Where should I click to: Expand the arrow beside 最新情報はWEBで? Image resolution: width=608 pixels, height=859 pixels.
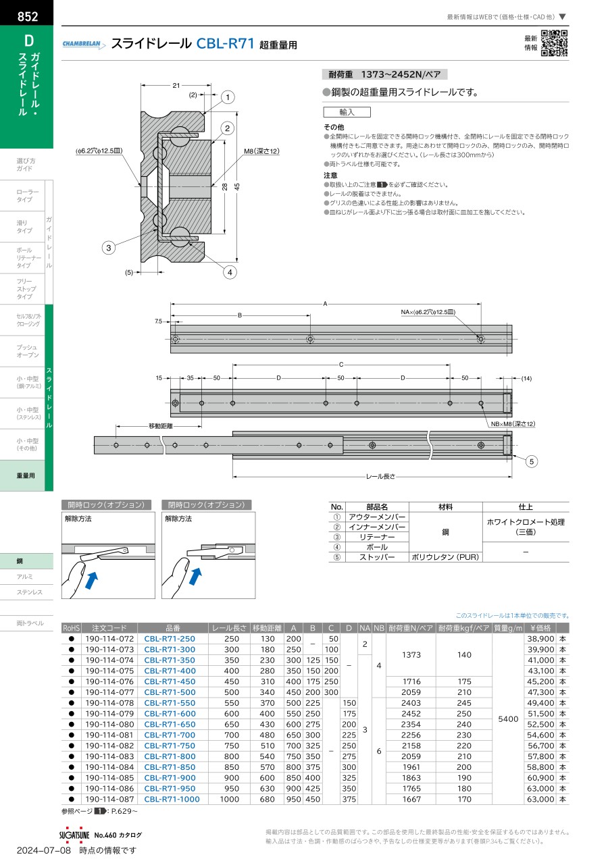click(563, 17)
